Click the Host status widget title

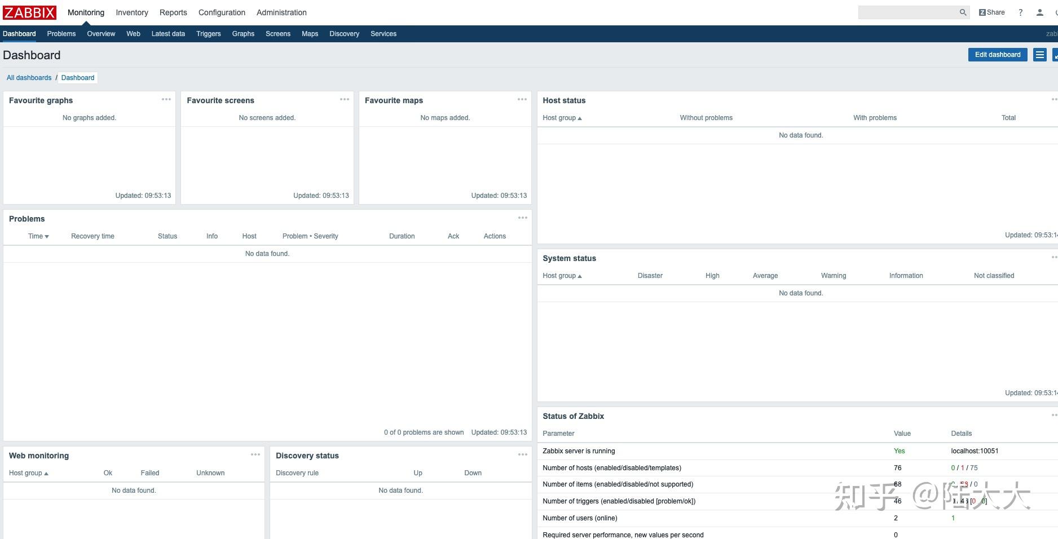(564, 100)
